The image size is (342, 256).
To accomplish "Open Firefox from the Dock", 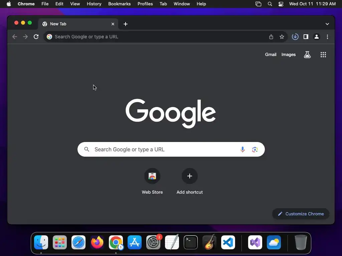I will pyautogui.click(x=97, y=242).
